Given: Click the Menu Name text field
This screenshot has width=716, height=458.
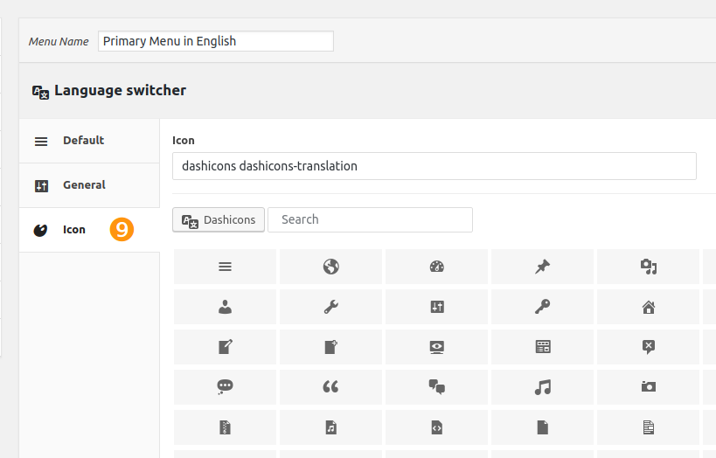Looking at the screenshot, I should coord(216,41).
